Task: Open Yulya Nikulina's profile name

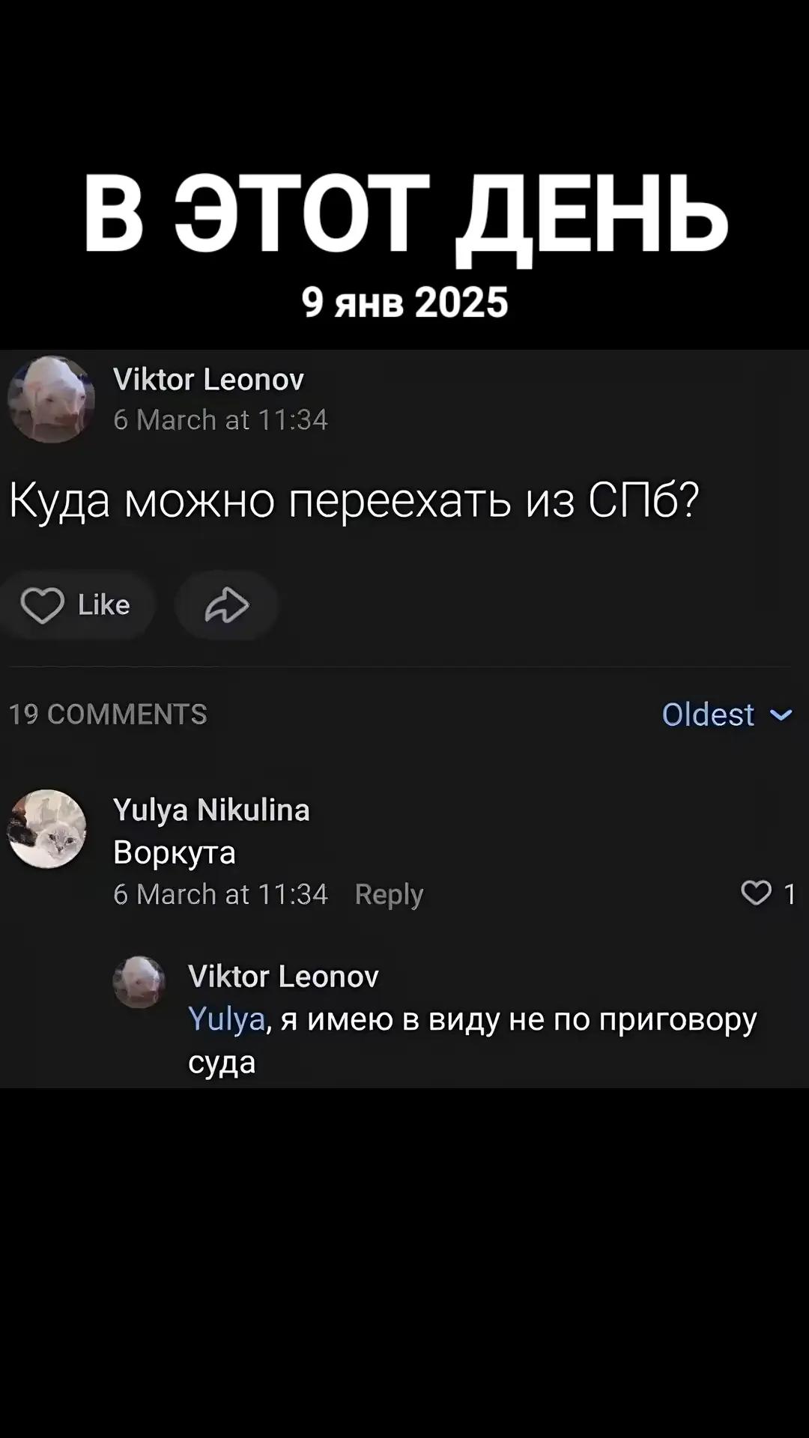Action: [x=211, y=810]
